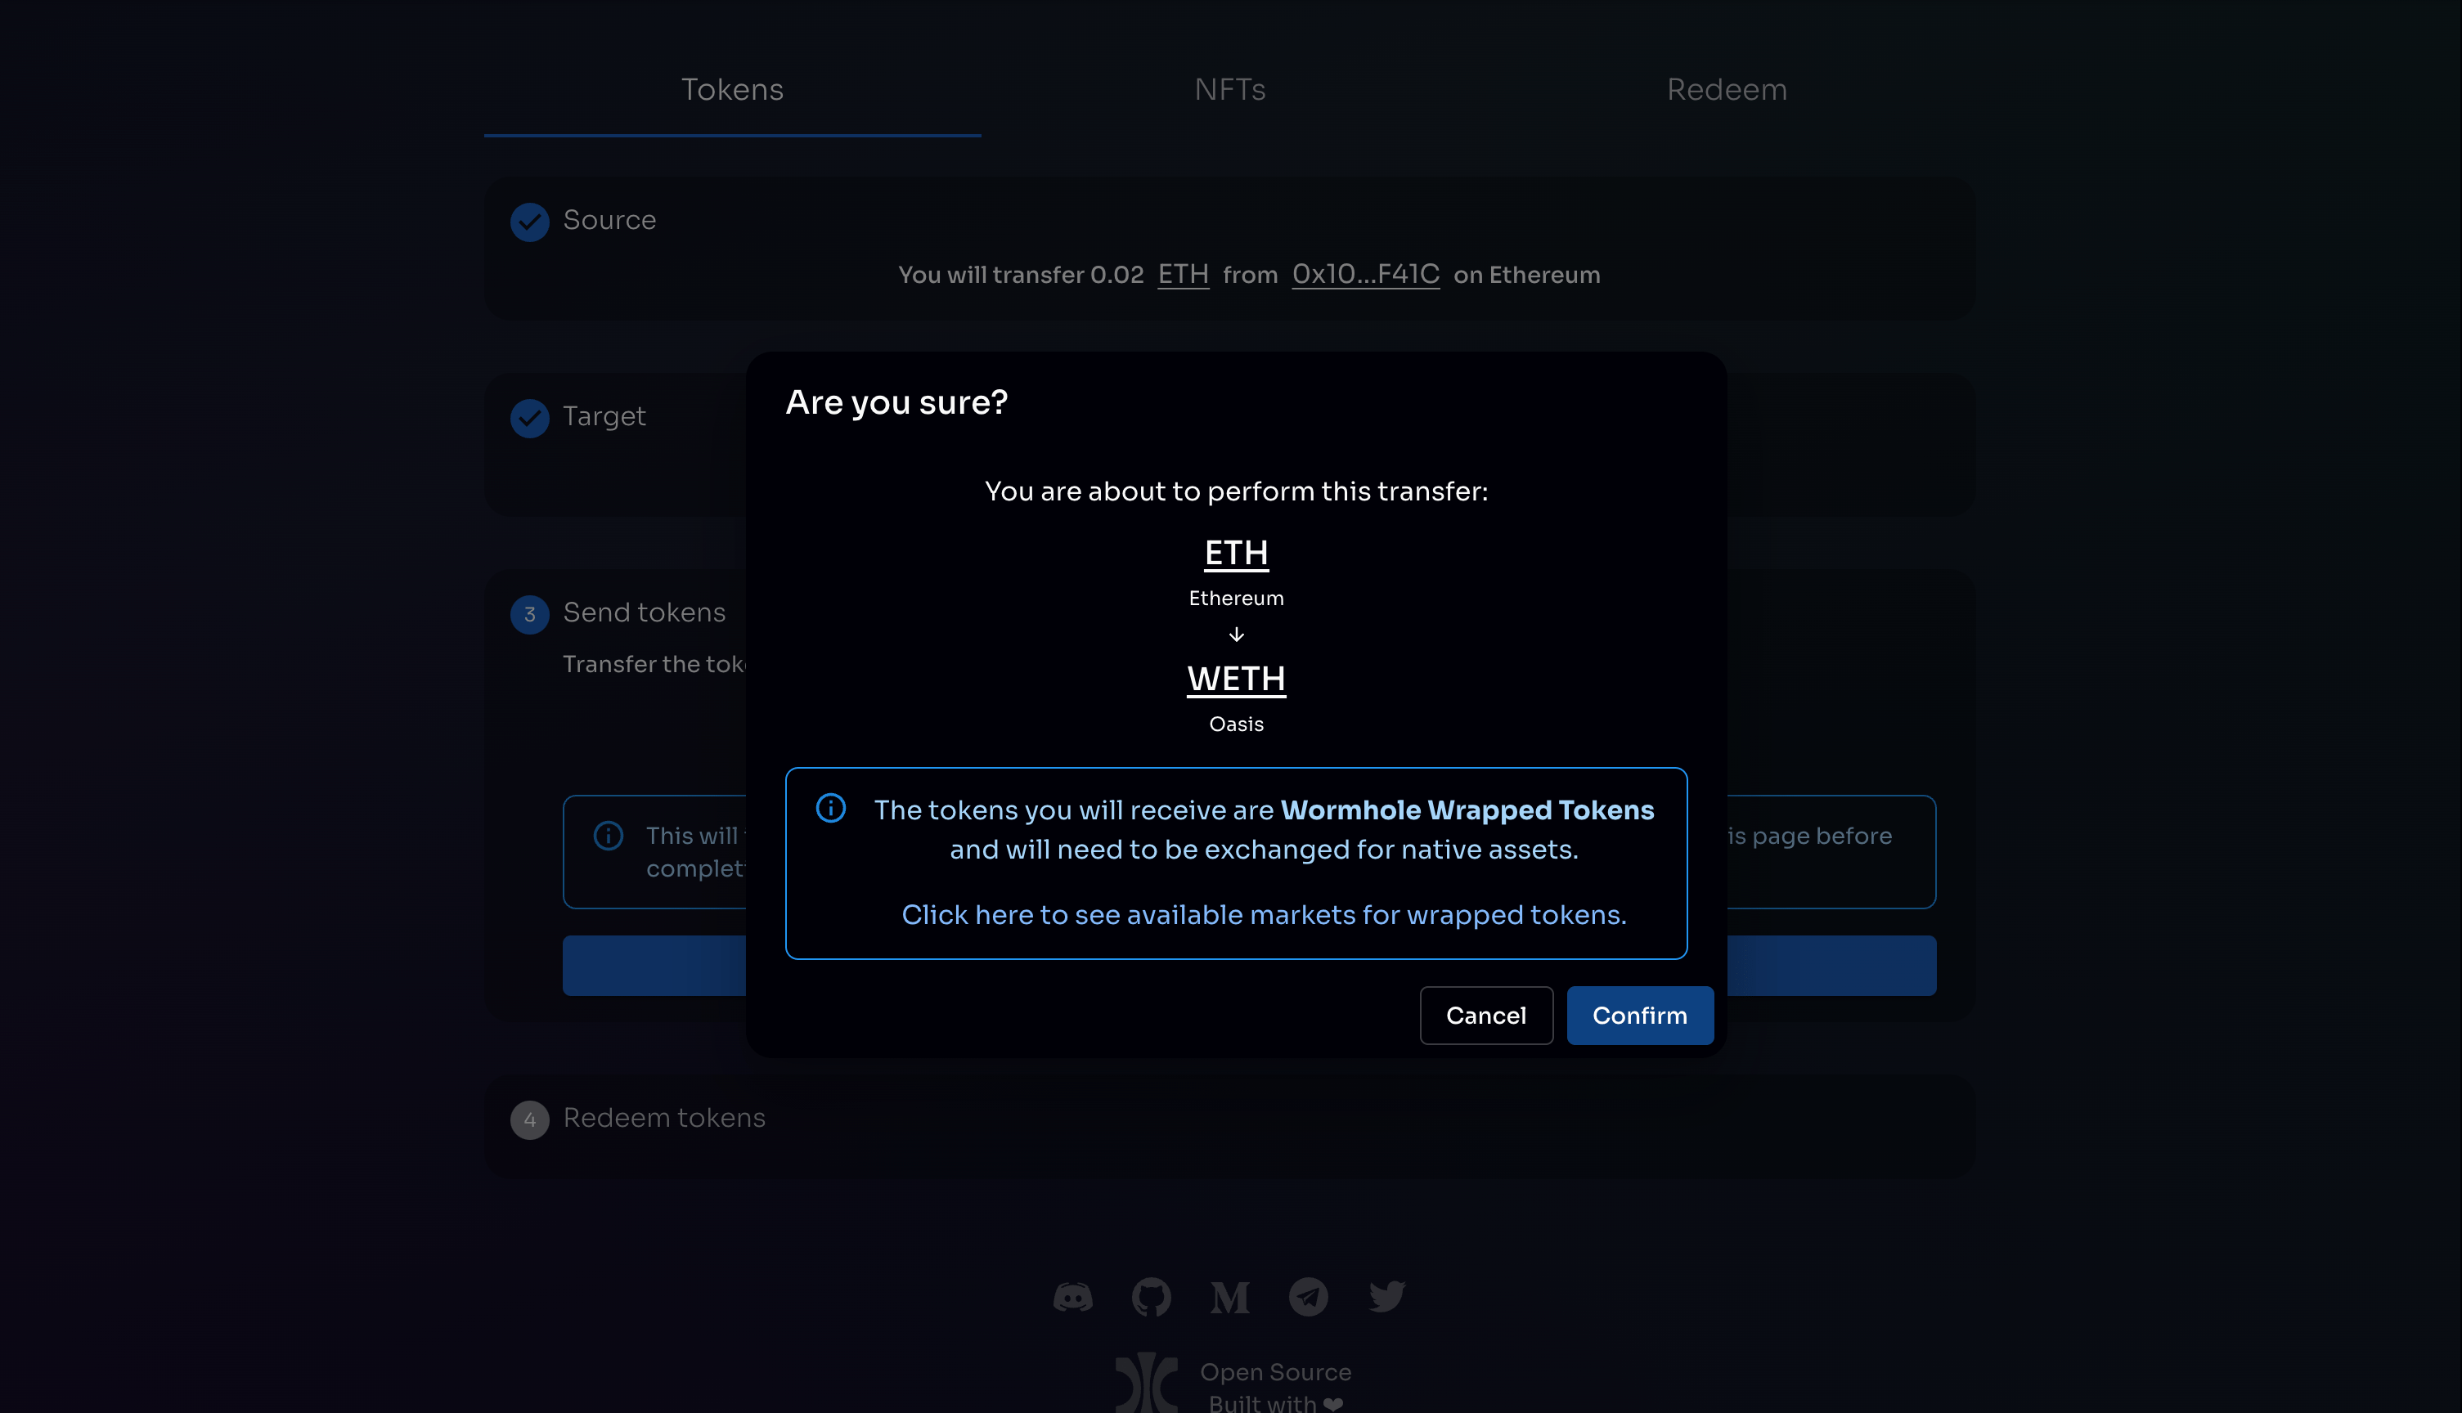Expand the Target step header

pyautogui.click(x=604, y=416)
